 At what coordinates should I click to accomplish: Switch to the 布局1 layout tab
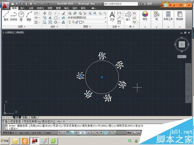click(x=25, y=118)
